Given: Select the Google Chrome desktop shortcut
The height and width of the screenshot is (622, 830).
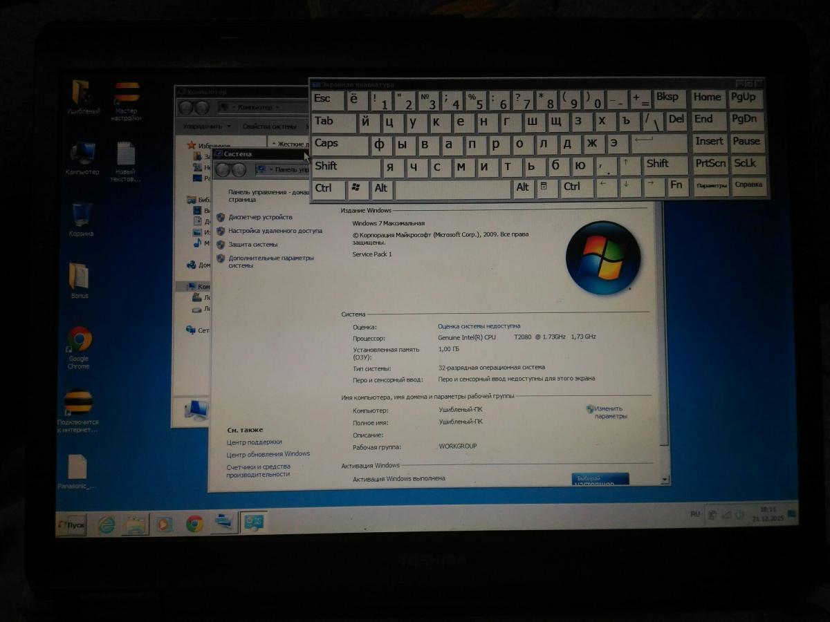Looking at the screenshot, I should (x=79, y=348).
